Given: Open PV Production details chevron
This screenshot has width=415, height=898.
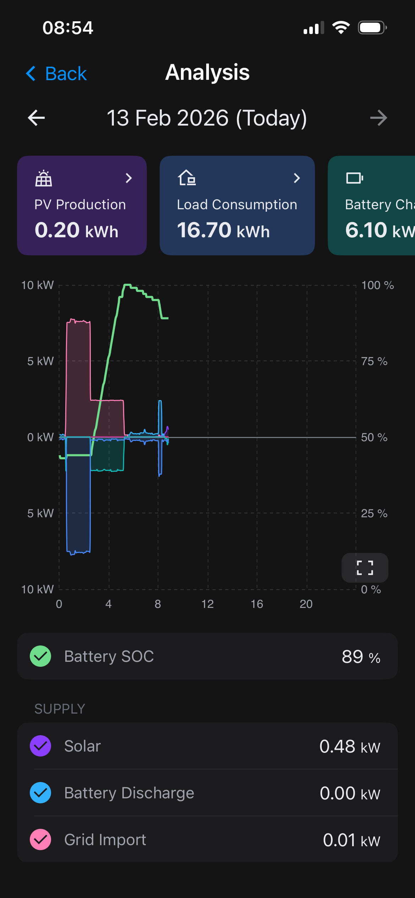Looking at the screenshot, I should coord(129,178).
